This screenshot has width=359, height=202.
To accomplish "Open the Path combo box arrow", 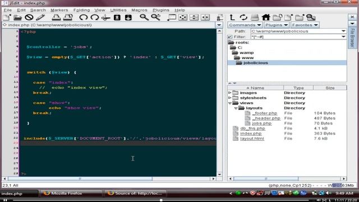I will coord(343,31).
